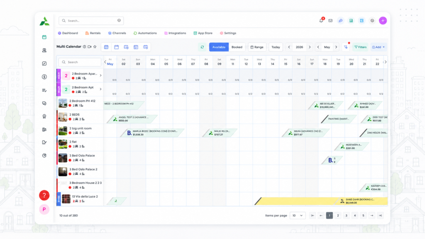The image size is (425, 239).
Task: Click the Today button
Action: (276, 47)
